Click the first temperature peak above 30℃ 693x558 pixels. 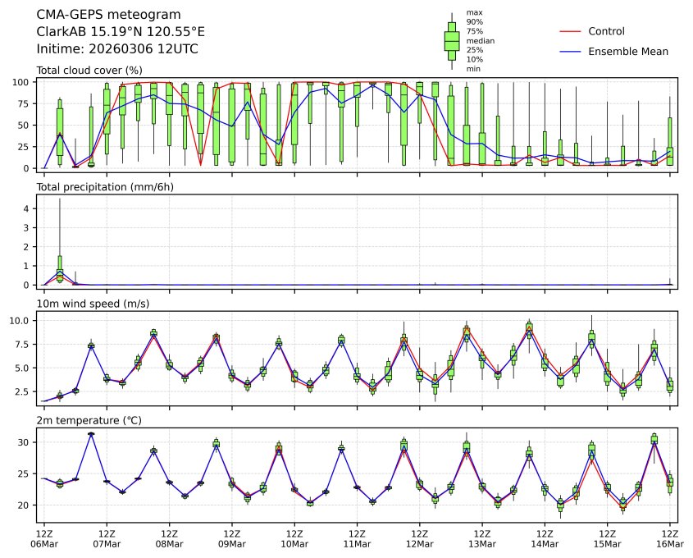coord(91,433)
